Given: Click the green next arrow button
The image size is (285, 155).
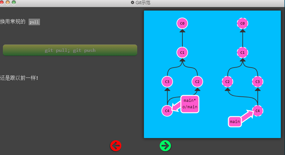Looking at the screenshot, I should point(165,146).
